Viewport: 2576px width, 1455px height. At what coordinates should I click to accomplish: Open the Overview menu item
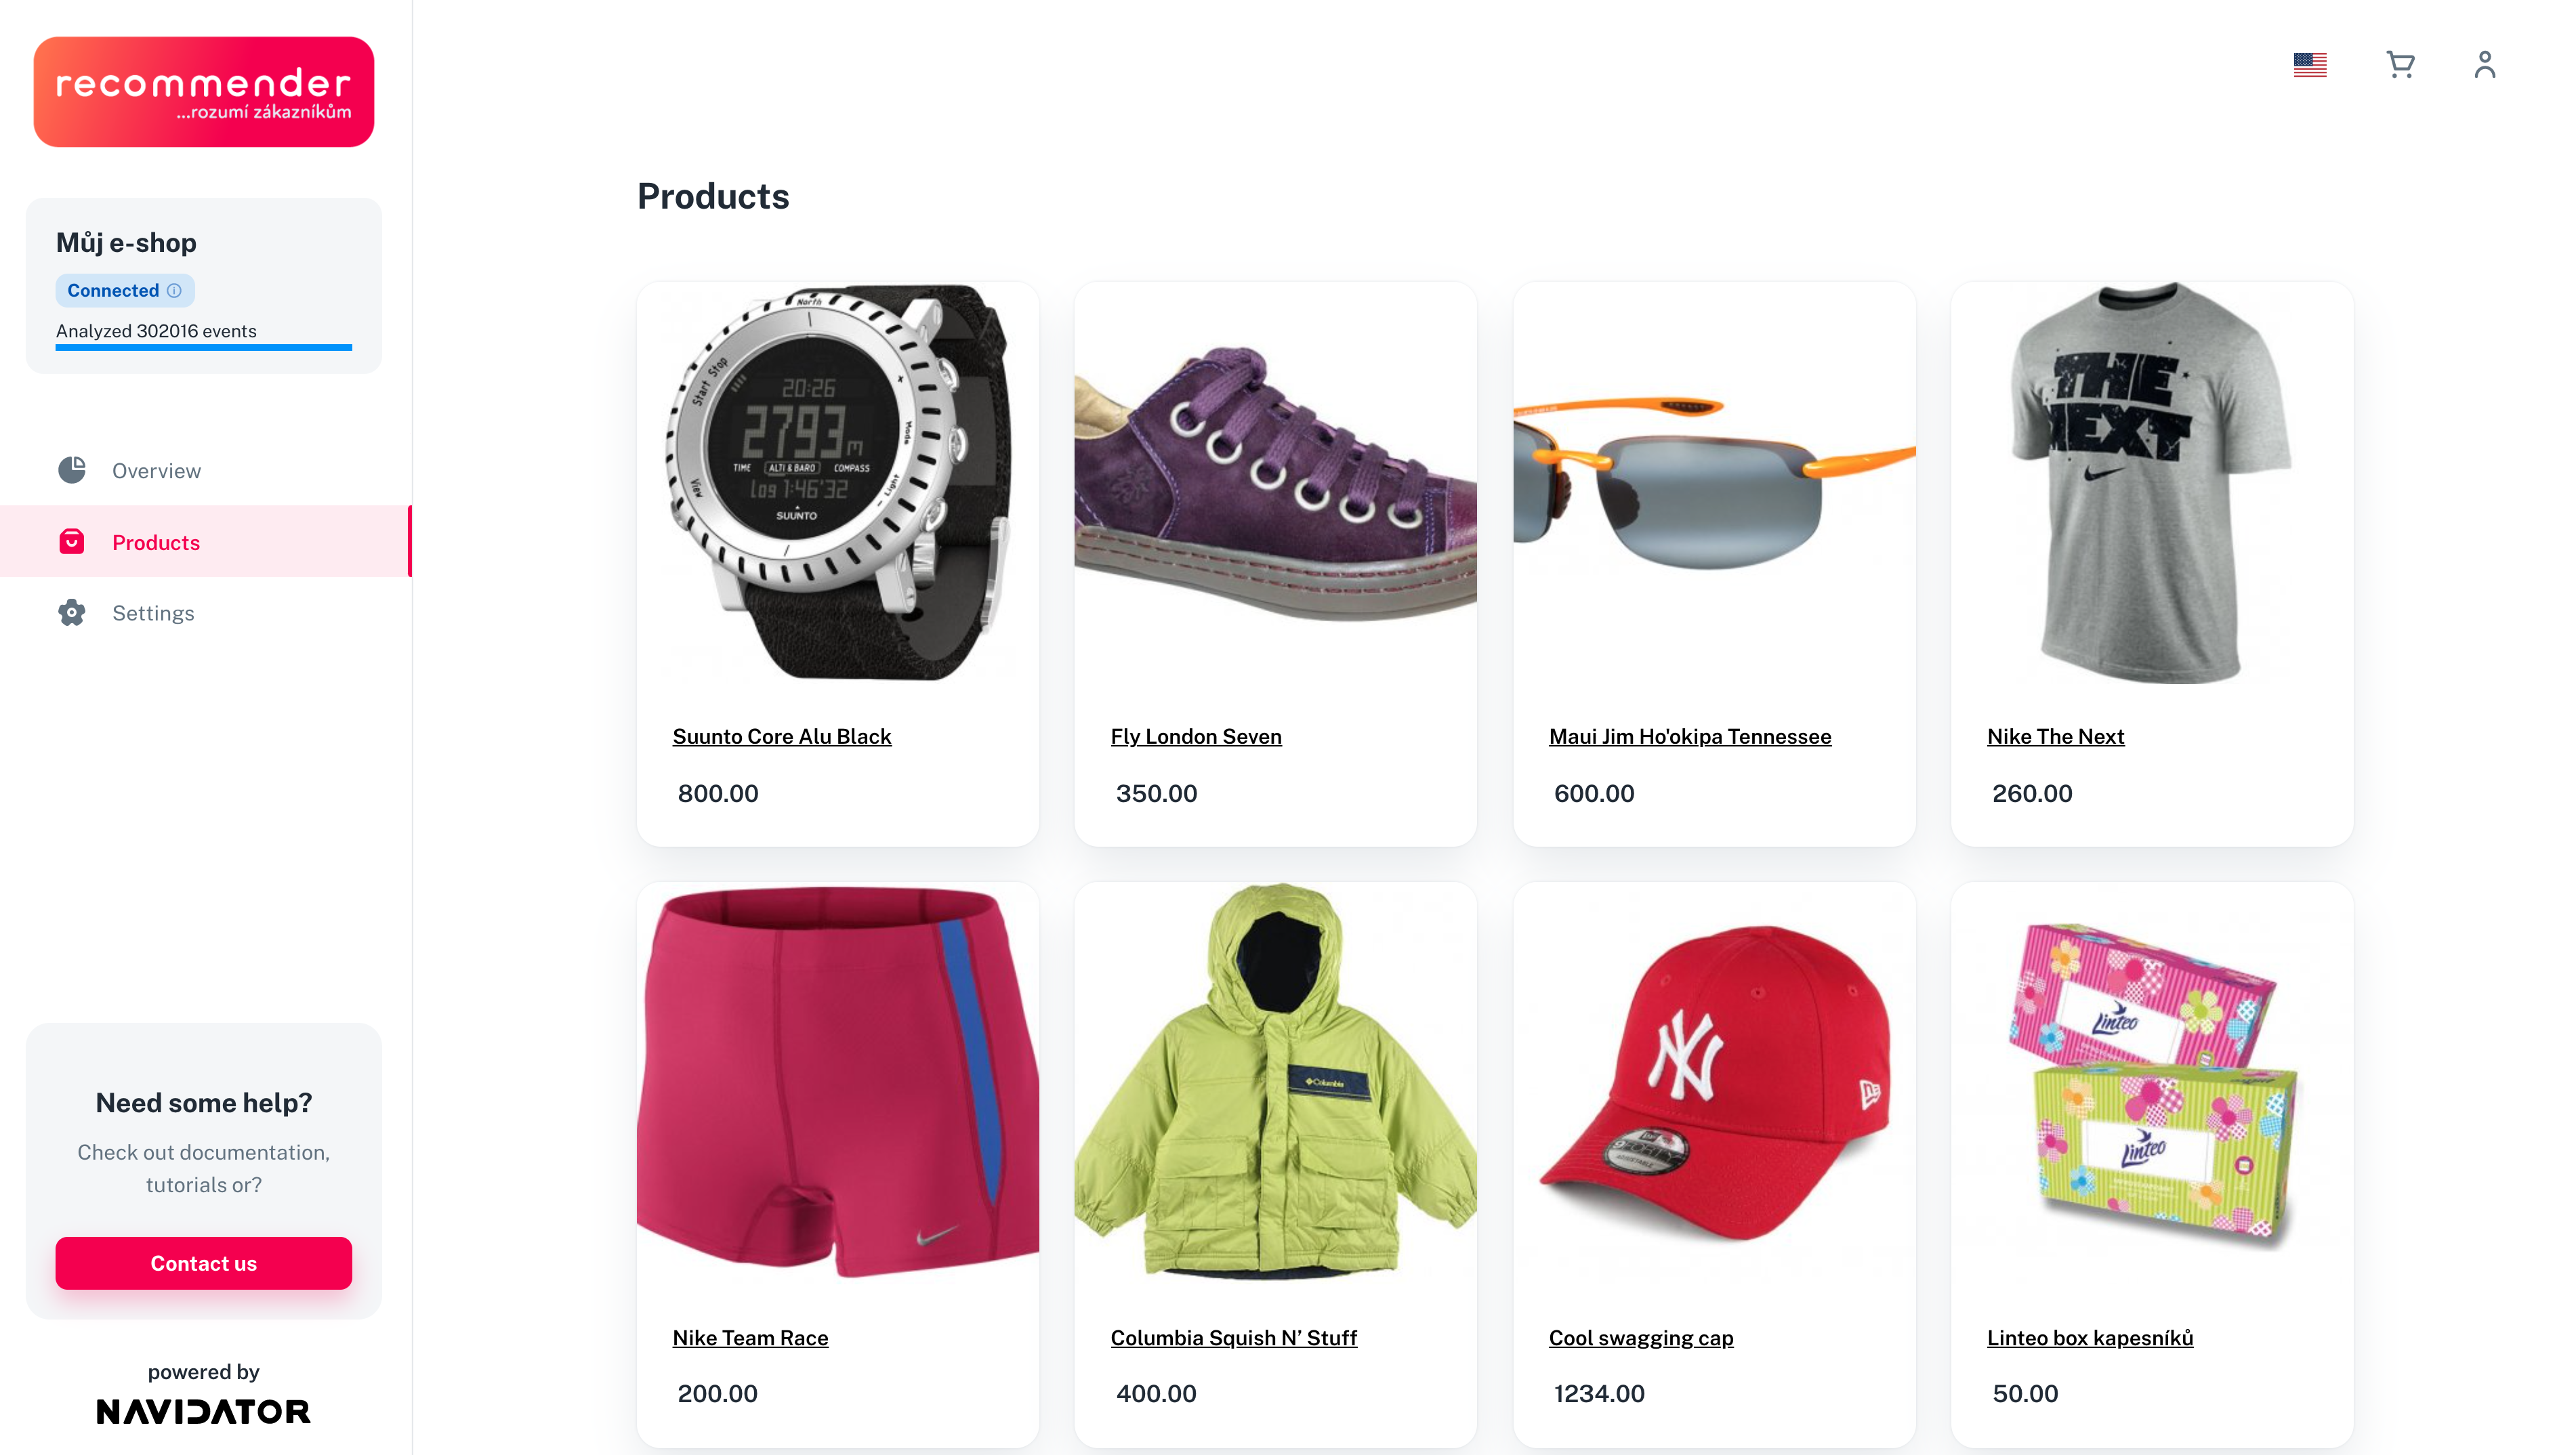tap(206, 470)
